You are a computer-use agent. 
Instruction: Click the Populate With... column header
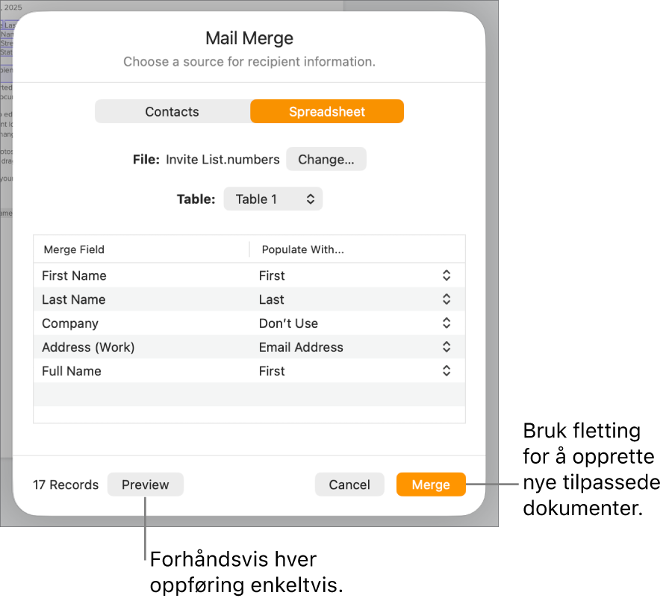click(358, 249)
